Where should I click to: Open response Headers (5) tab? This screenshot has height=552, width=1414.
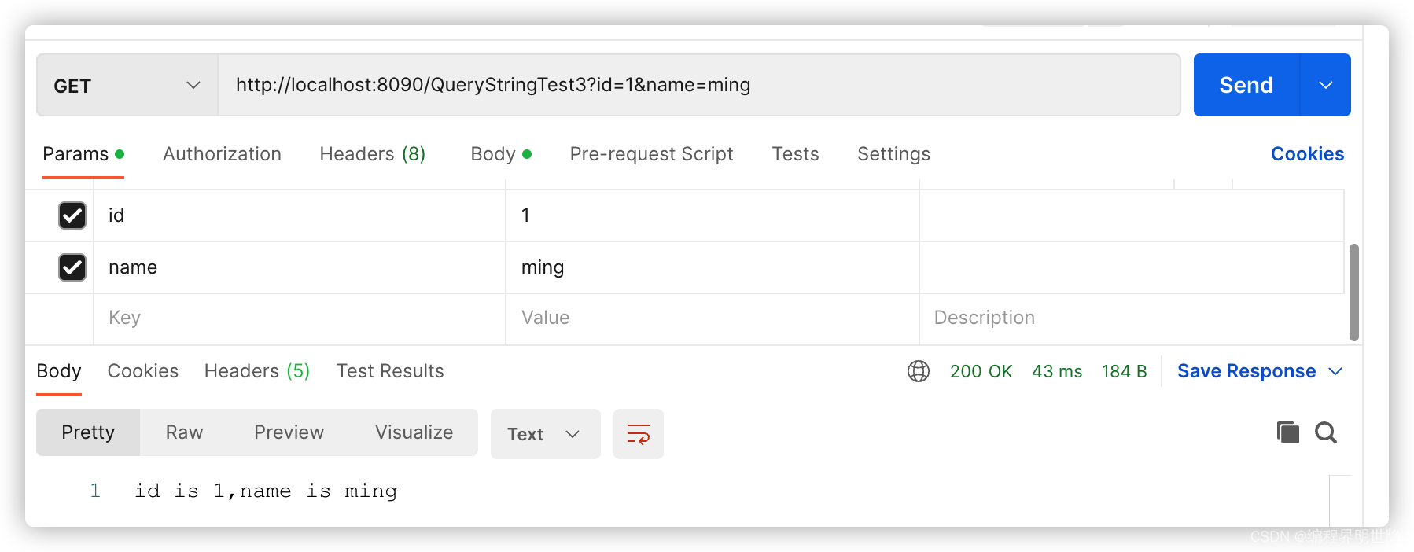(x=256, y=371)
